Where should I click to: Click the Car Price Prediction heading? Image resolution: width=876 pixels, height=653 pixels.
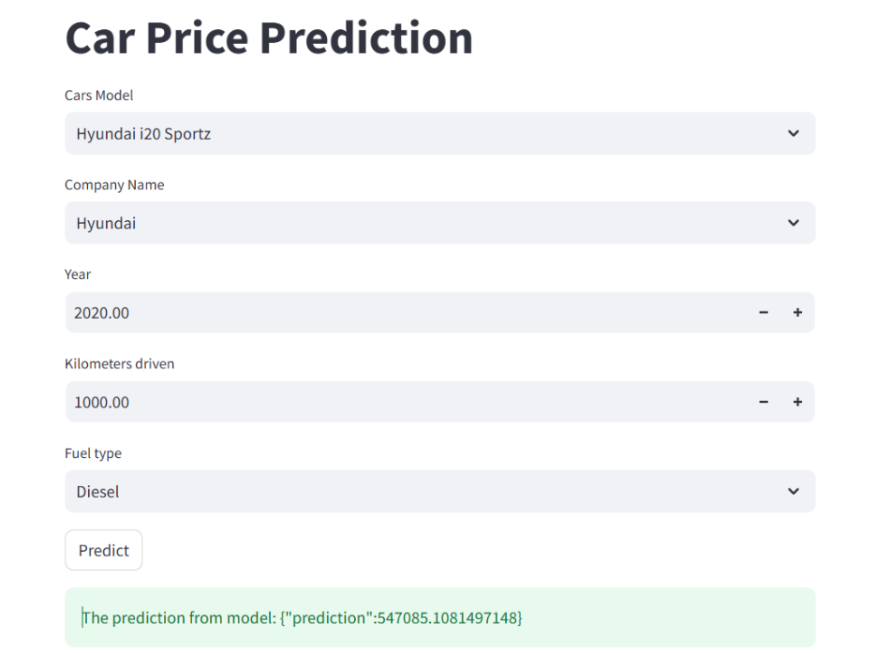point(269,38)
